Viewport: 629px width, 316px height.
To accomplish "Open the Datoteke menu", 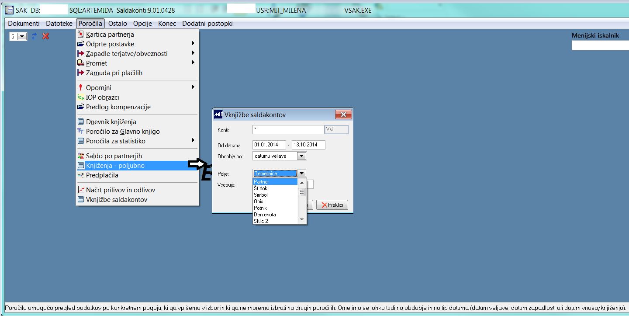I will pos(59,24).
